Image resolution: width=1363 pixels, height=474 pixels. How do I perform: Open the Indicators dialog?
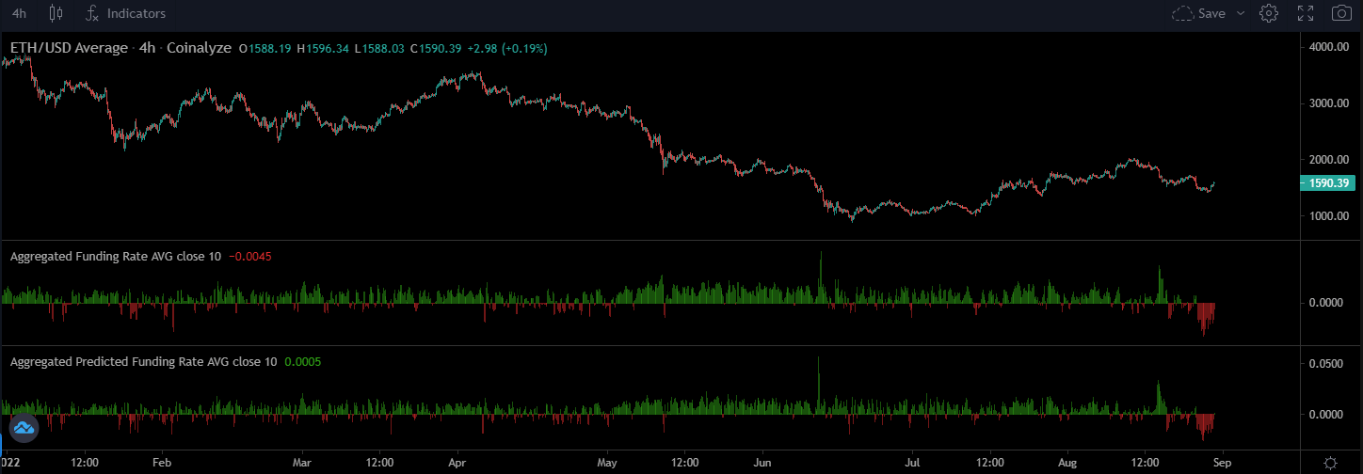(125, 13)
